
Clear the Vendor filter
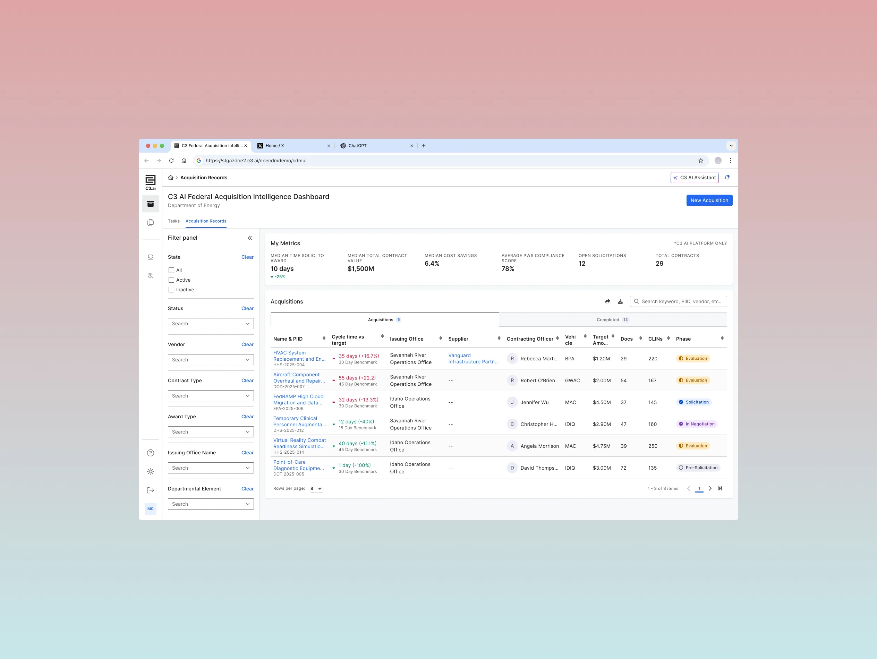[x=247, y=344]
